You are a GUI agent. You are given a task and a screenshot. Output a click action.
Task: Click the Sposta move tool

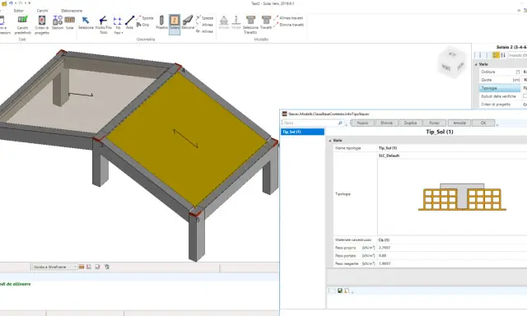pyautogui.click(x=145, y=18)
